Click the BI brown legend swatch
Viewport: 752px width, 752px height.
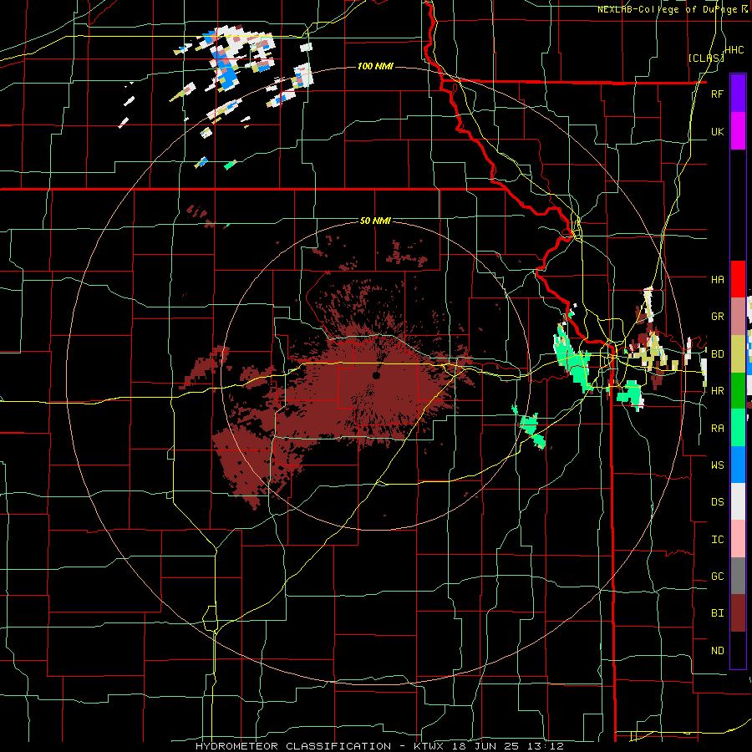tap(738, 613)
